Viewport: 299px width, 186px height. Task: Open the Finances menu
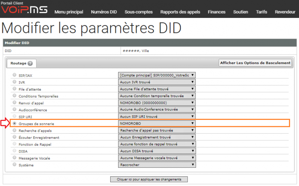point(217,12)
